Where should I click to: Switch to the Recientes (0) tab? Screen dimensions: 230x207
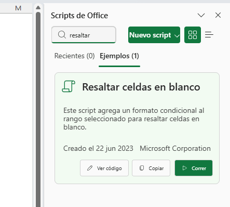[74, 56]
